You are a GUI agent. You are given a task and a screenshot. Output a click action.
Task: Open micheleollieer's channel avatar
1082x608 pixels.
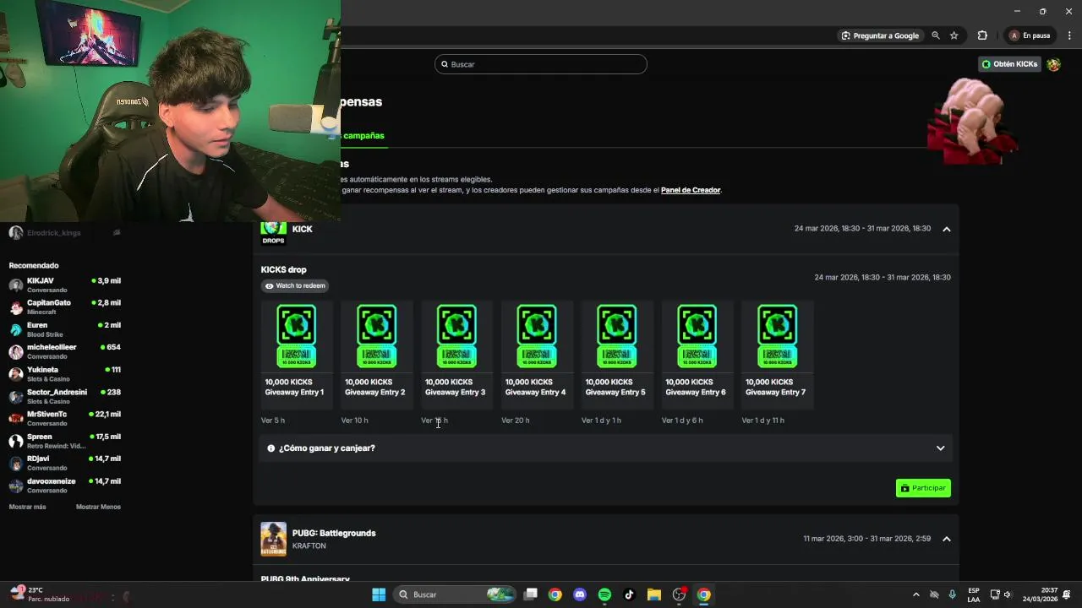pyautogui.click(x=16, y=351)
